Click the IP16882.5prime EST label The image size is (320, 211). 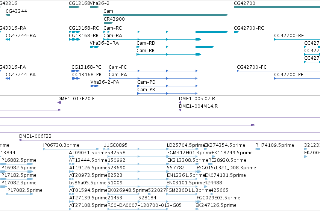pyautogui.click(x=18, y=160)
